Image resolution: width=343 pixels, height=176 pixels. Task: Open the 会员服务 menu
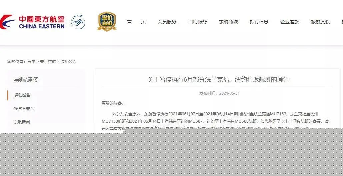167,22
